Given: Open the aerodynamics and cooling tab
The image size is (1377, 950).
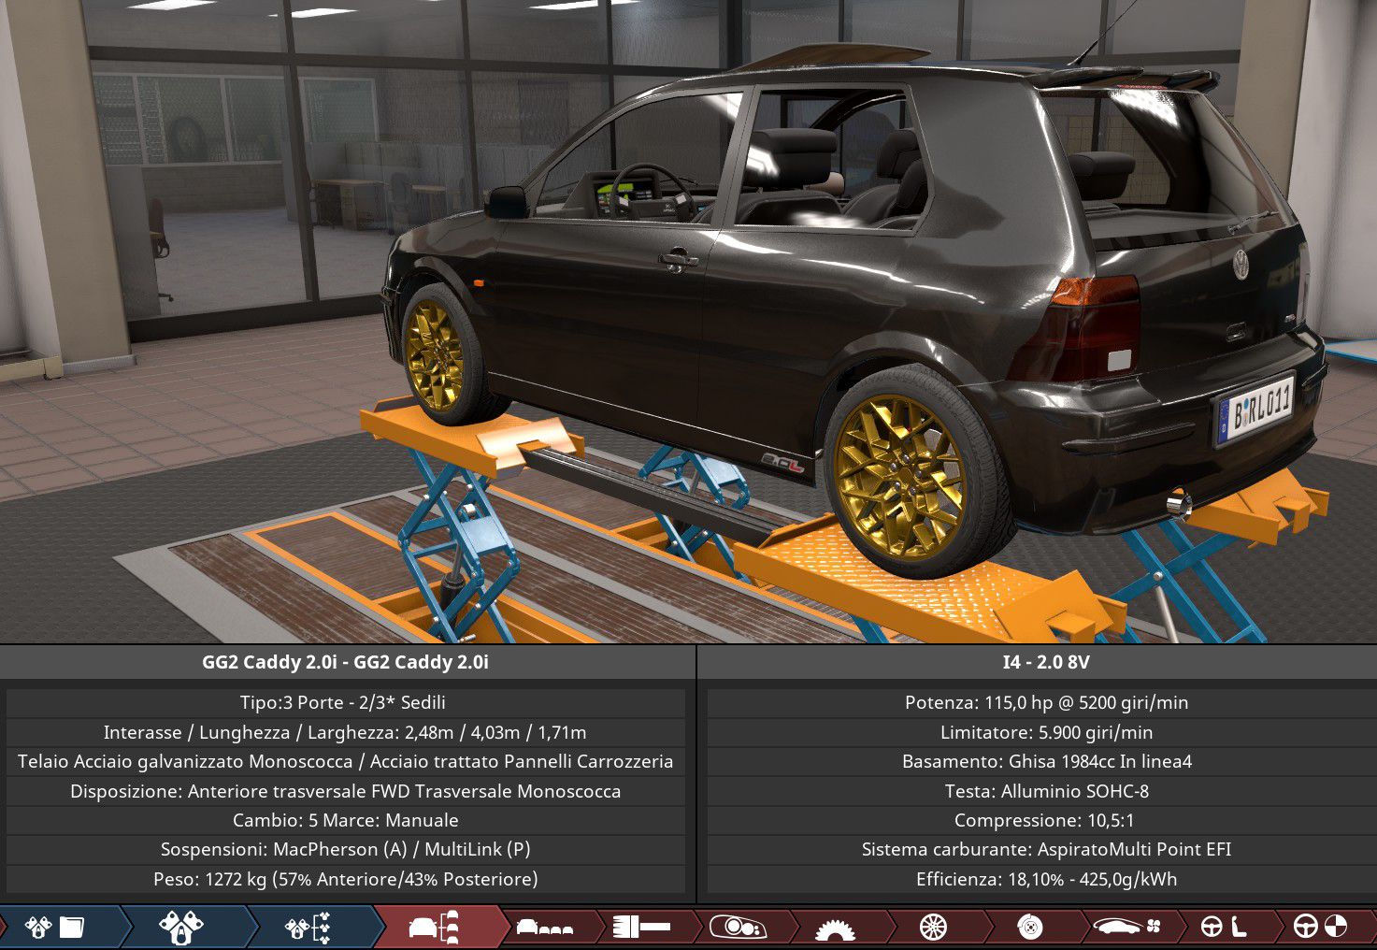Looking at the screenshot, I should pyautogui.click(x=1128, y=927).
